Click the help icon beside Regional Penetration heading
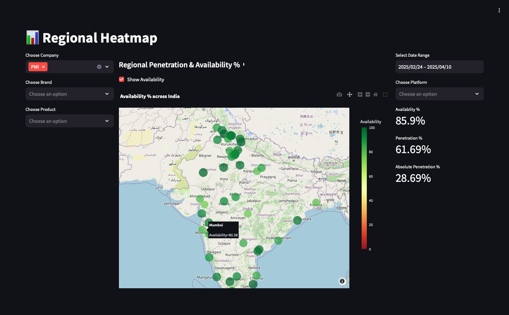Image resolution: width=509 pixels, height=315 pixels. [x=244, y=64]
